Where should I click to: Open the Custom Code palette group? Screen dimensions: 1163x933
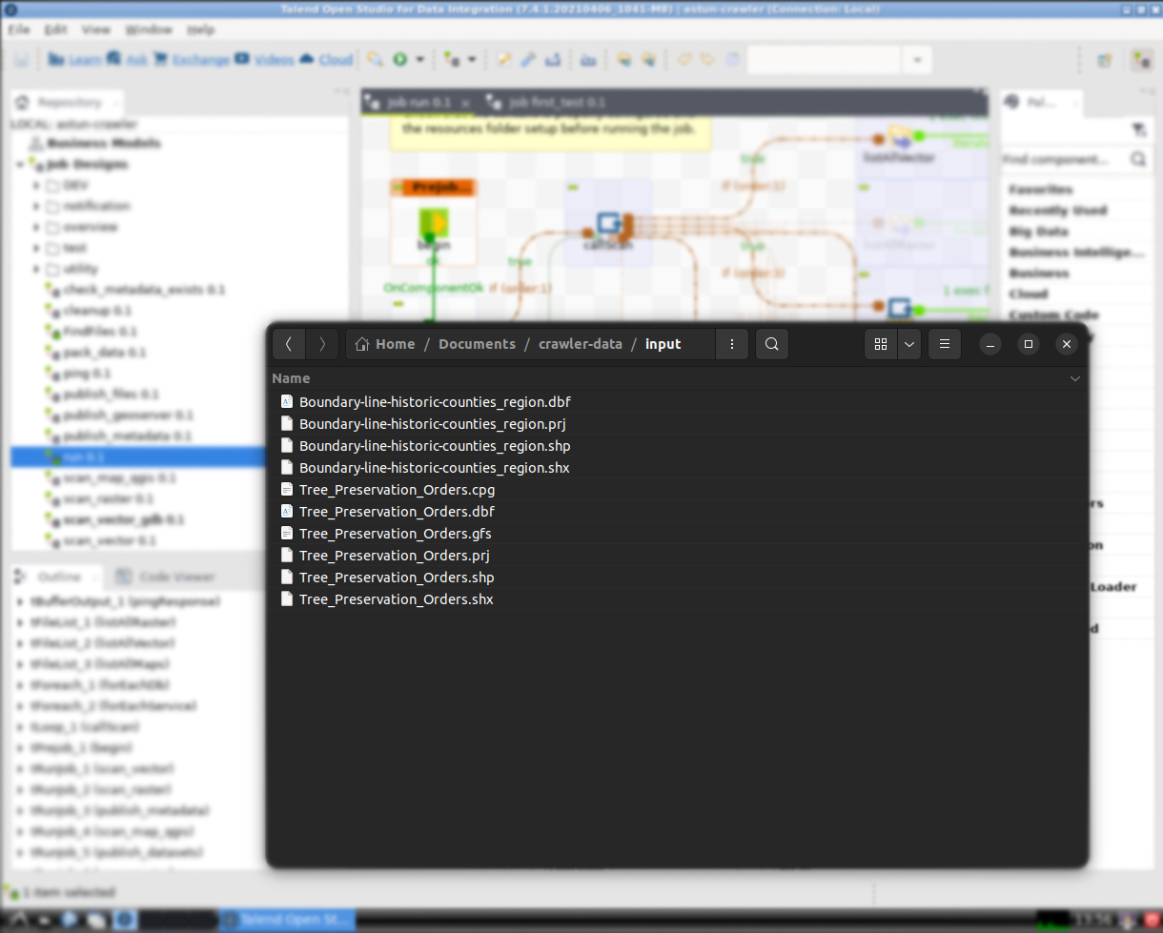click(1053, 314)
